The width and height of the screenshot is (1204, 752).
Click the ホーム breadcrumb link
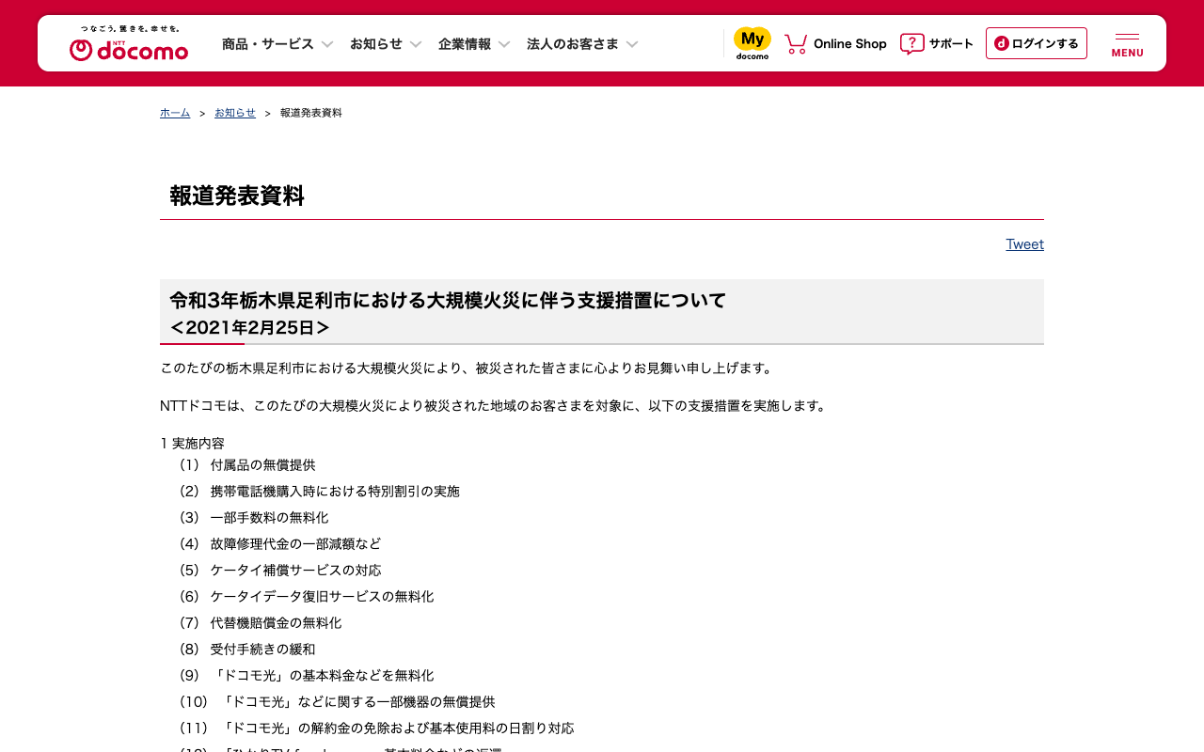[x=175, y=113]
